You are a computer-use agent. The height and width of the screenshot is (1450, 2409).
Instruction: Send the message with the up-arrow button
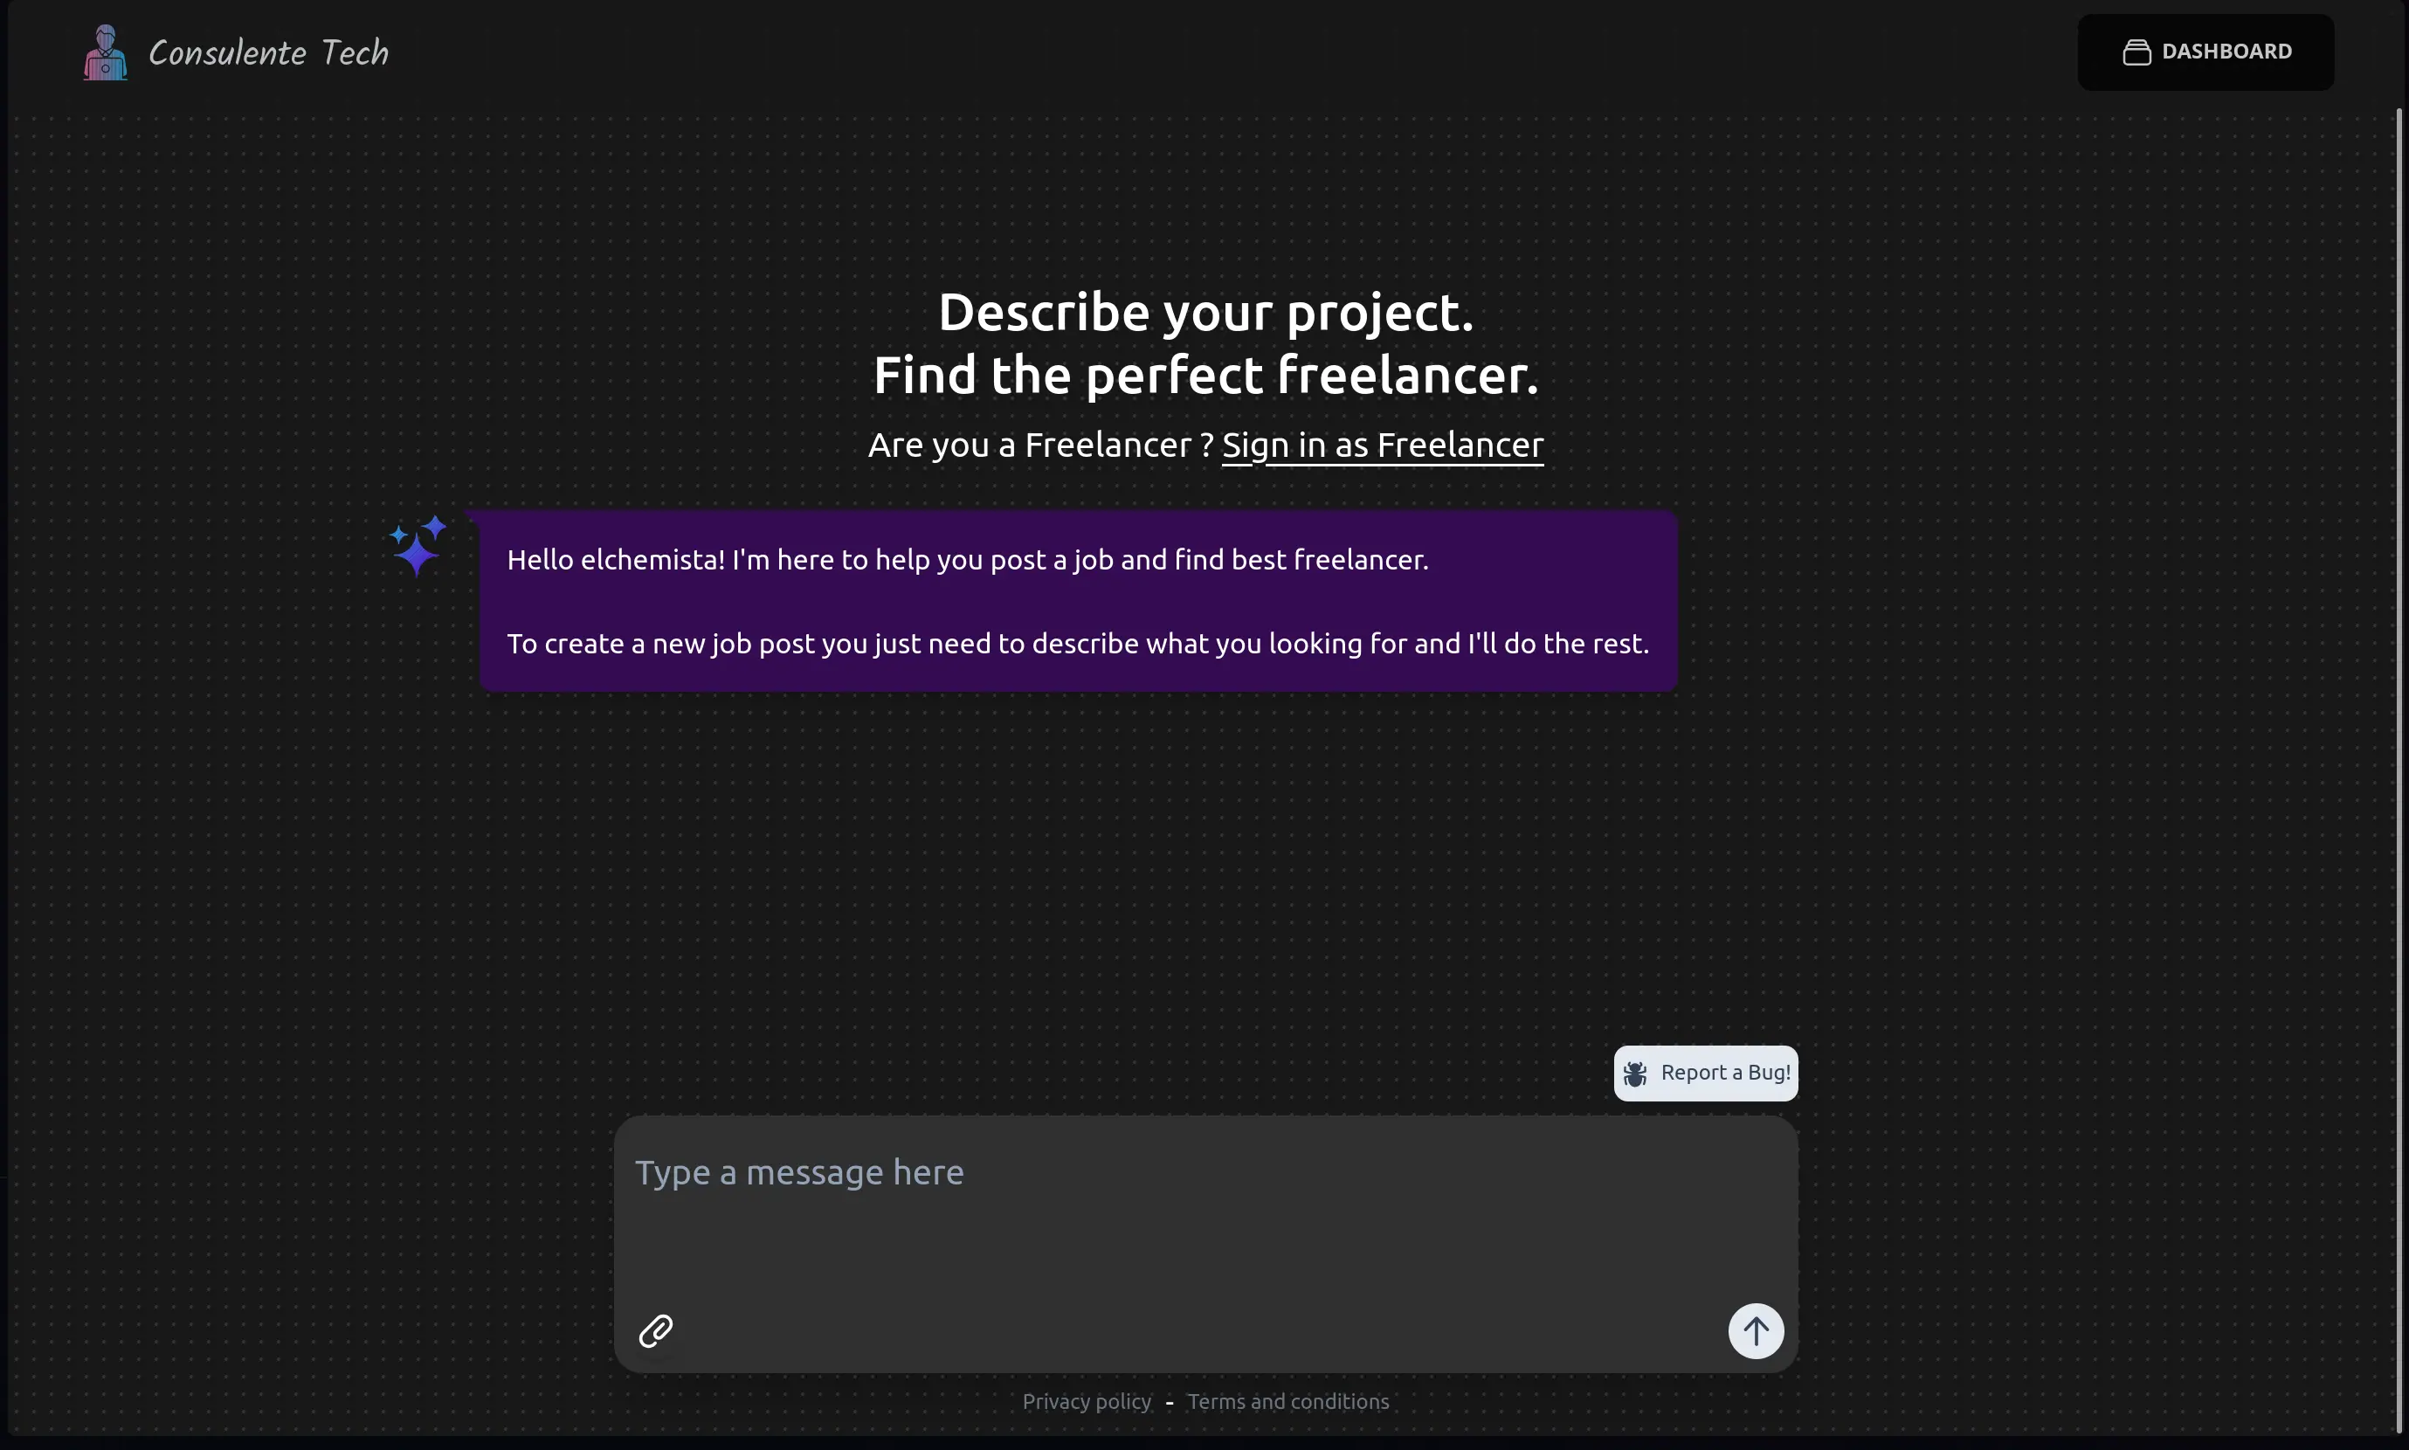coord(1755,1331)
